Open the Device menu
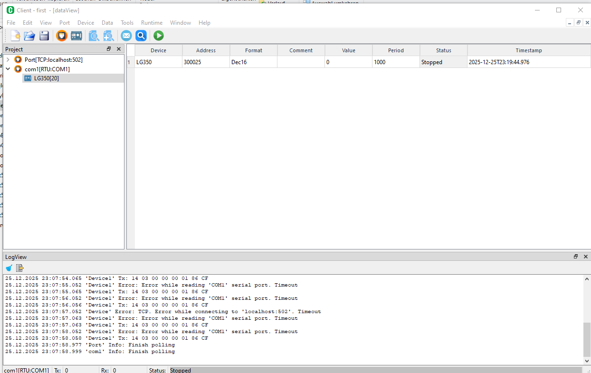The image size is (591, 373). (86, 23)
